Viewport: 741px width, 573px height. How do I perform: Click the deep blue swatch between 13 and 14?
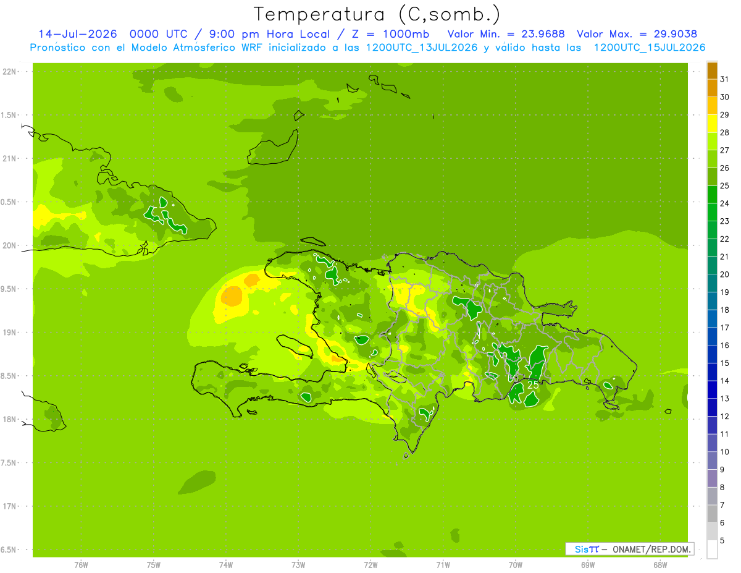click(x=712, y=390)
